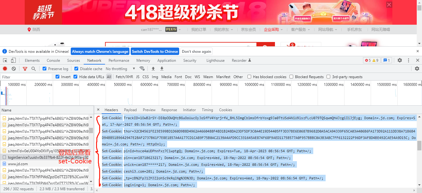Open the Recorder tab
This screenshot has height=193, width=422.
click(x=241, y=60)
